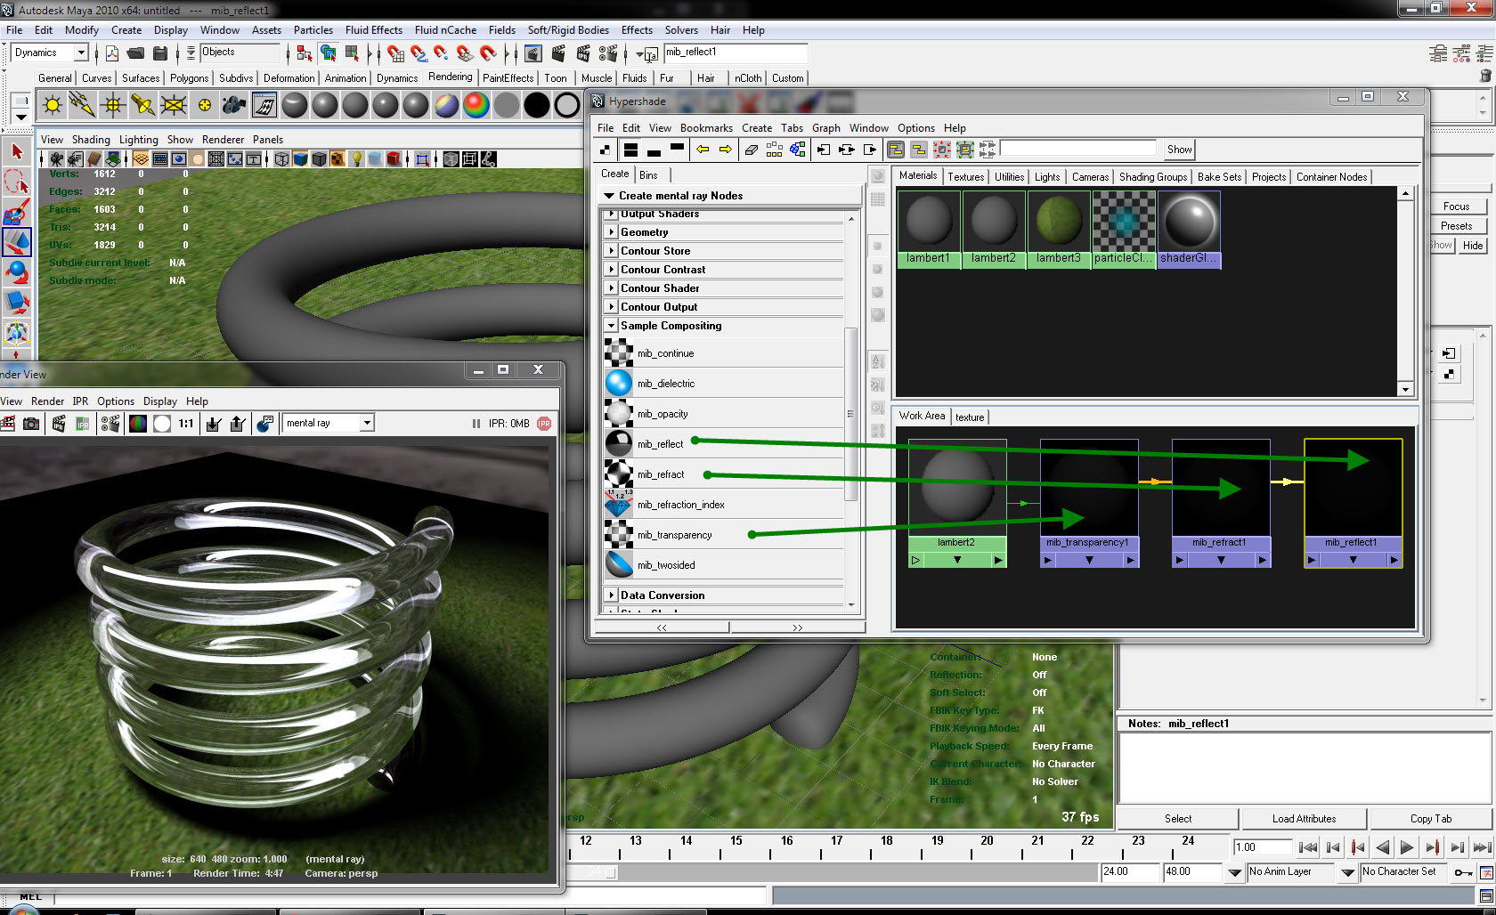Create a mib_refract node
This screenshot has width=1496, height=915.
(x=661, y=474)
